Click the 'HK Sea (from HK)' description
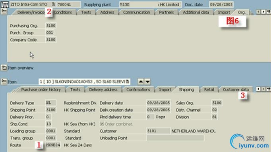 tap(80, 124)
